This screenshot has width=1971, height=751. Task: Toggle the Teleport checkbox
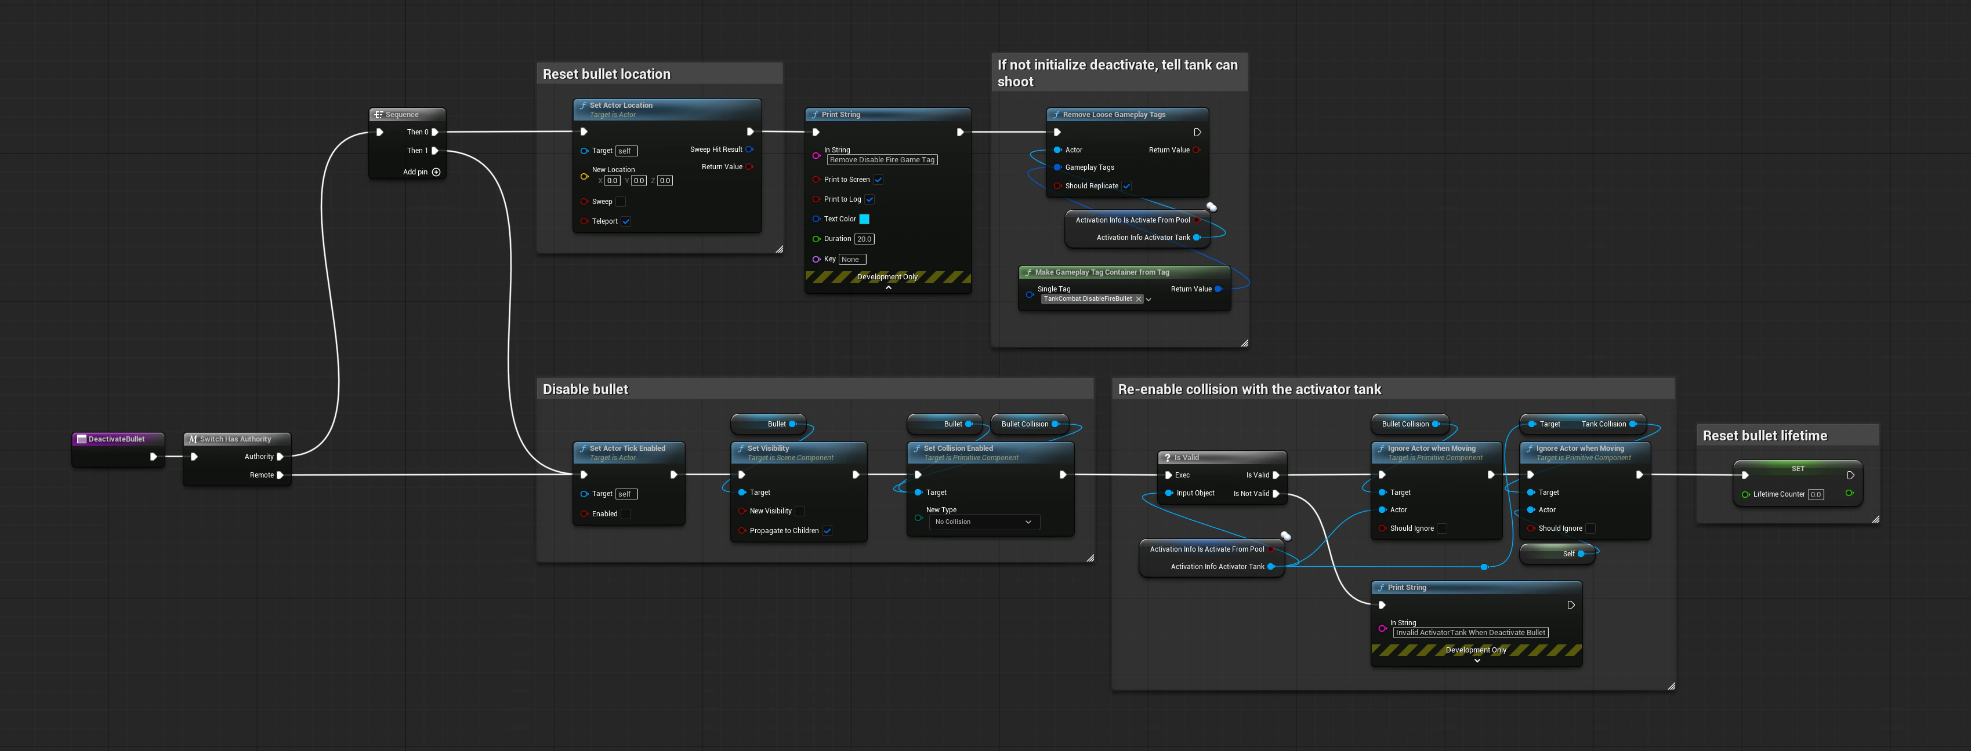(x=626, y=222)
